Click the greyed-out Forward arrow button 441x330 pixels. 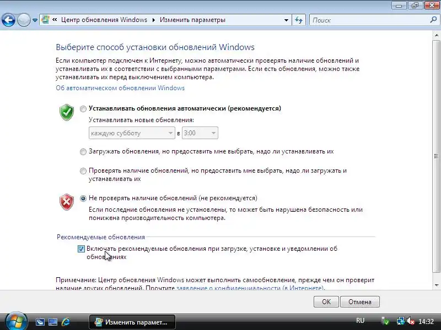[24, 20]
